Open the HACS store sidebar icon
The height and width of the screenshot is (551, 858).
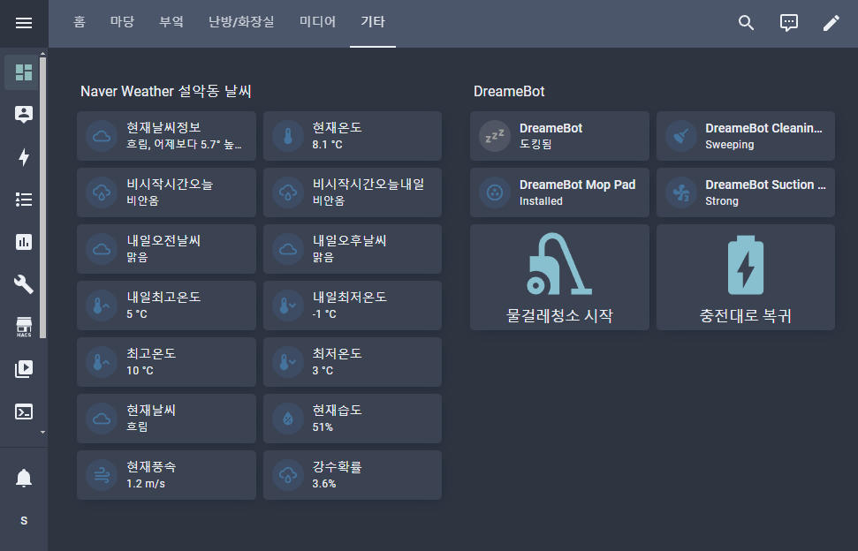point(24,327)
